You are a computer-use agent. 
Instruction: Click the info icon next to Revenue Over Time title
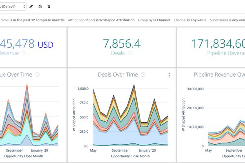pos(37,75)
